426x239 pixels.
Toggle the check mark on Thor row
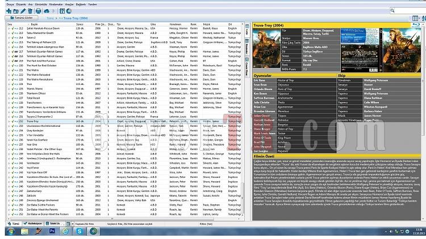pos(12,84)
